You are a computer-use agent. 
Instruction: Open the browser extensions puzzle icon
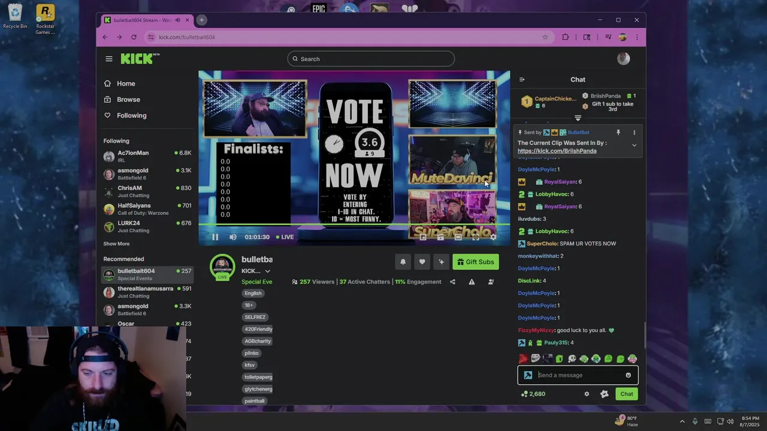pyautogui.click(x=565, y=37)
